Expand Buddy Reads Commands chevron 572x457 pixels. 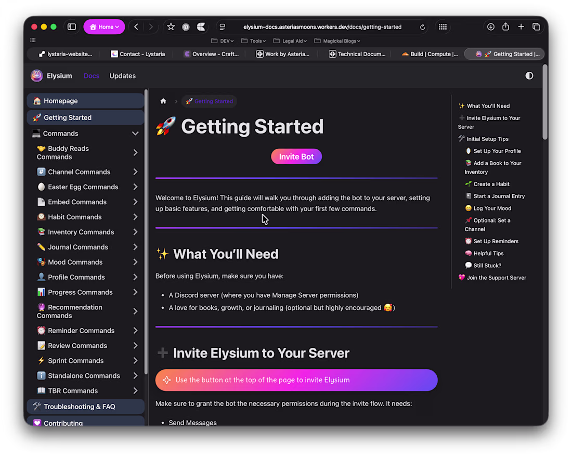(135, 152)
